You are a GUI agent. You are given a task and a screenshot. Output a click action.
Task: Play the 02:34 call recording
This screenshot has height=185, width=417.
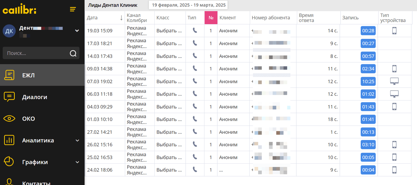[x=368, y=69]
